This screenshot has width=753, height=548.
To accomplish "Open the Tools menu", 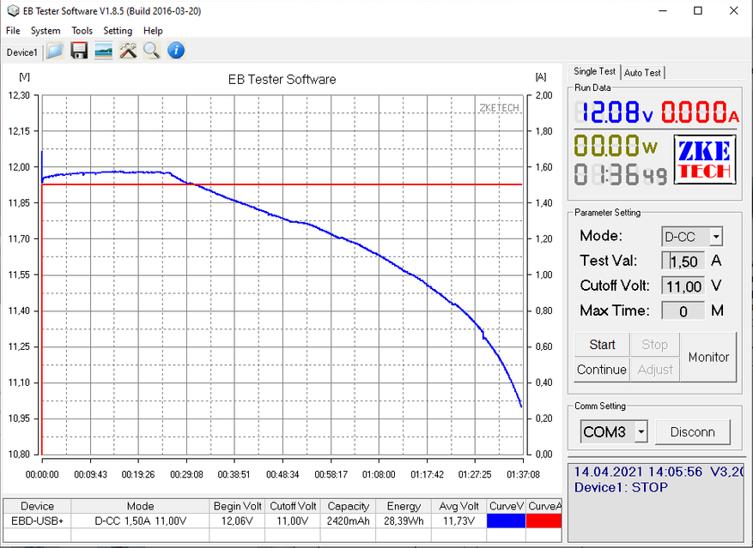I will (82, 31).
